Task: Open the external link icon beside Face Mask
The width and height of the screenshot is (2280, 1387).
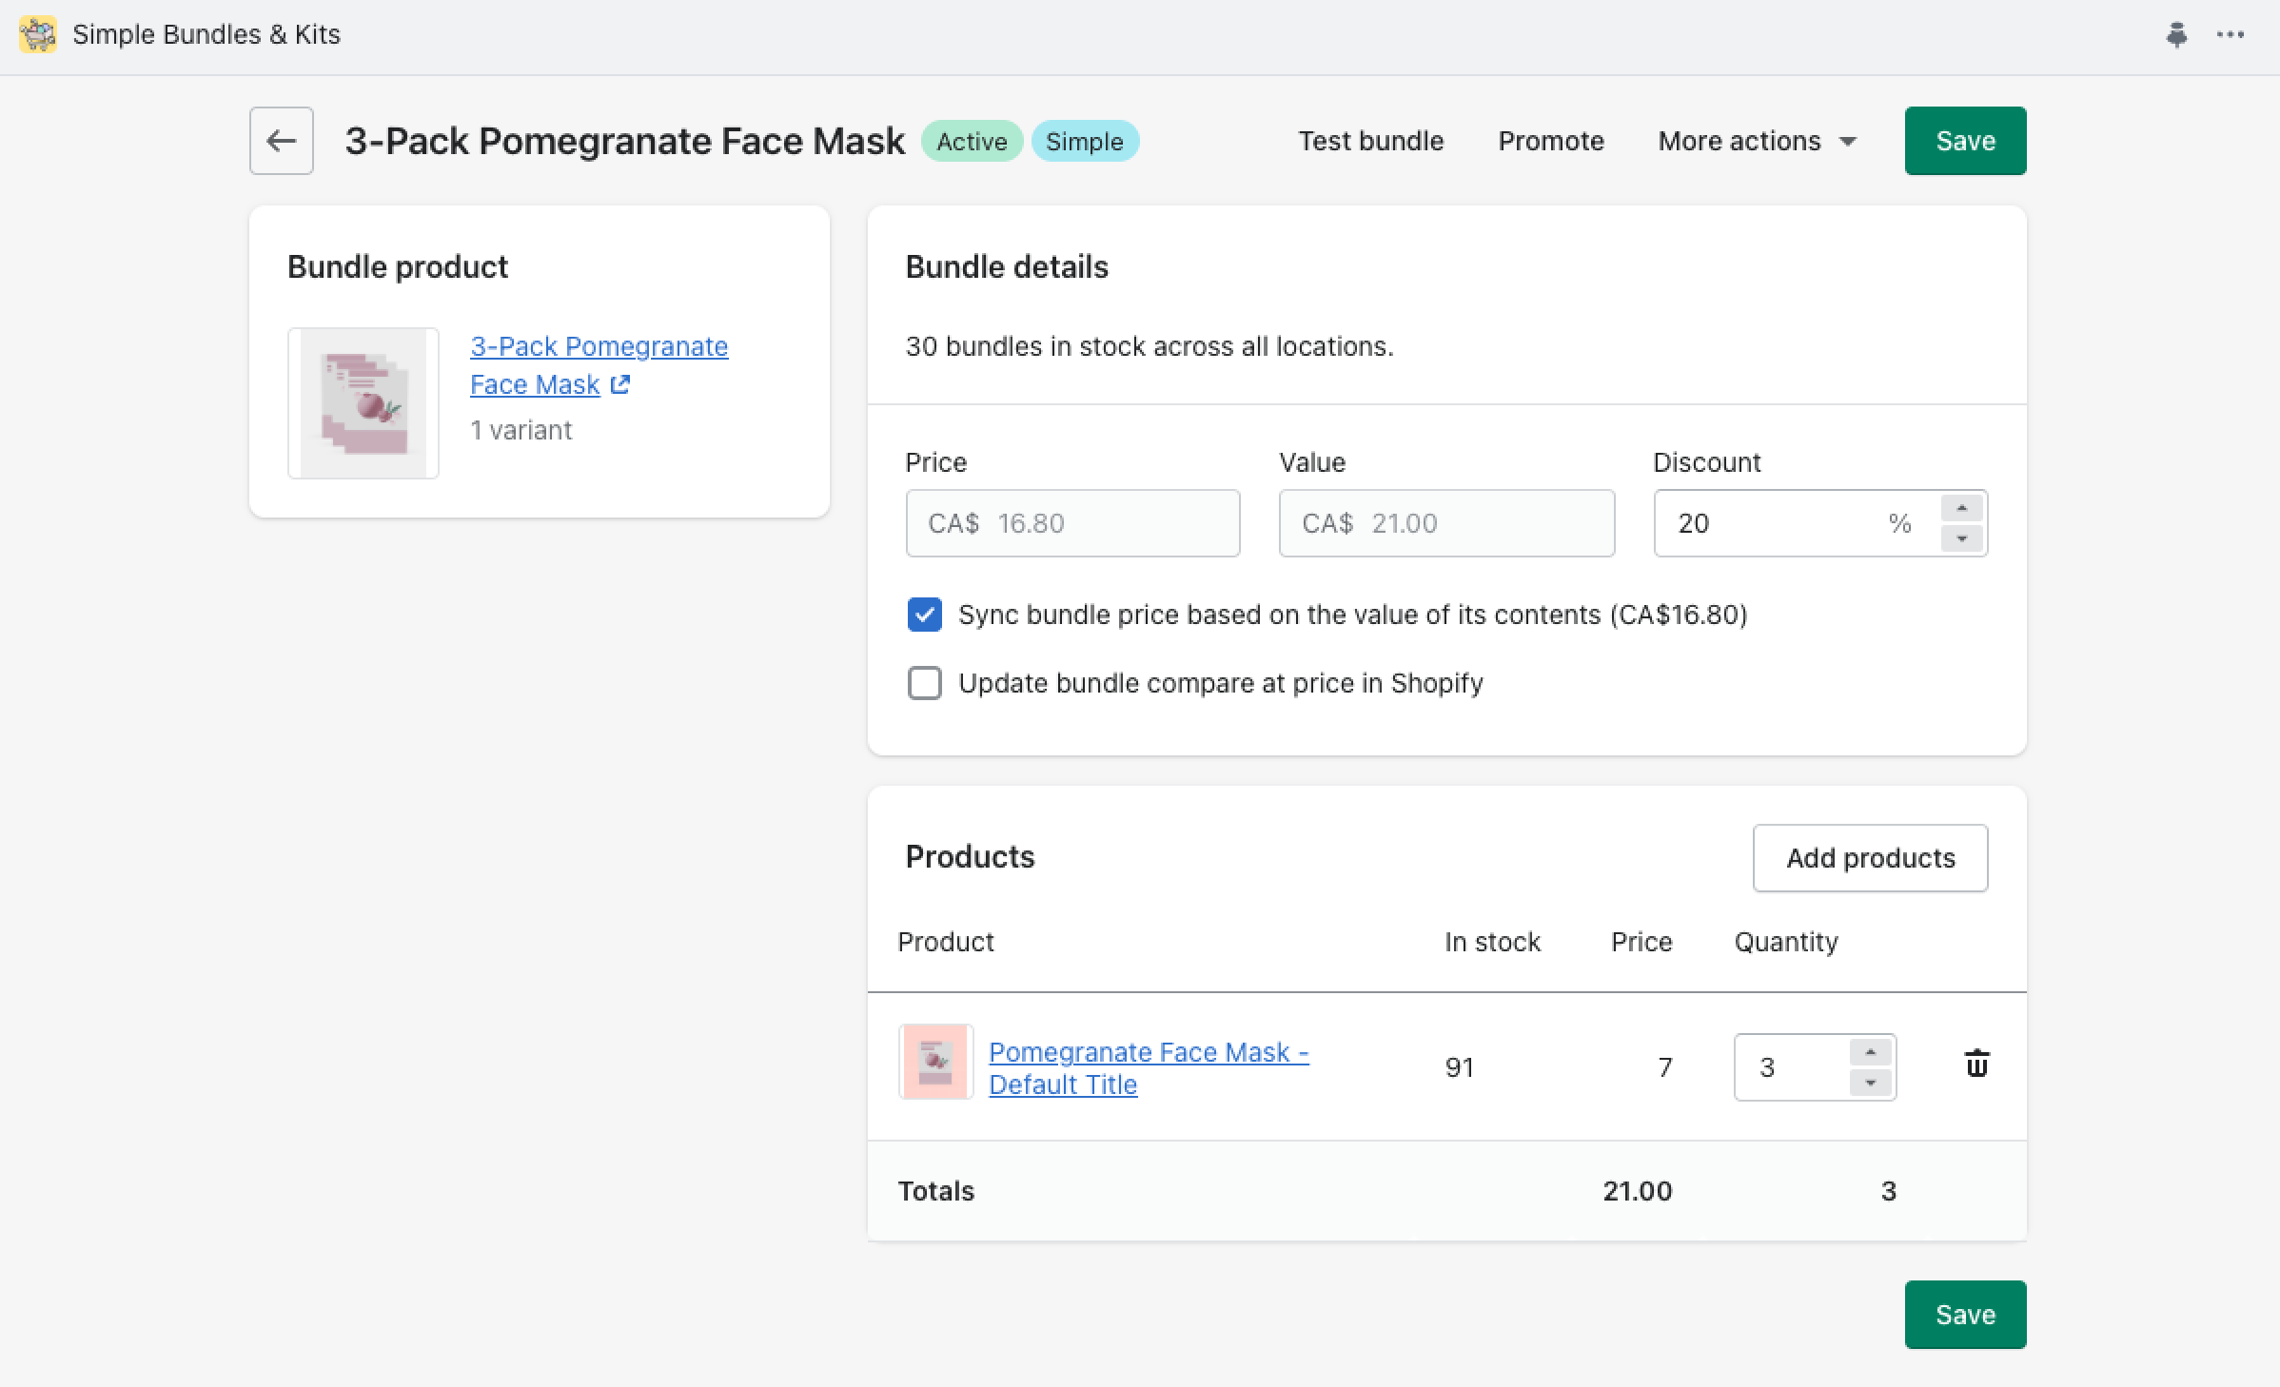Action: click(620, 384)
